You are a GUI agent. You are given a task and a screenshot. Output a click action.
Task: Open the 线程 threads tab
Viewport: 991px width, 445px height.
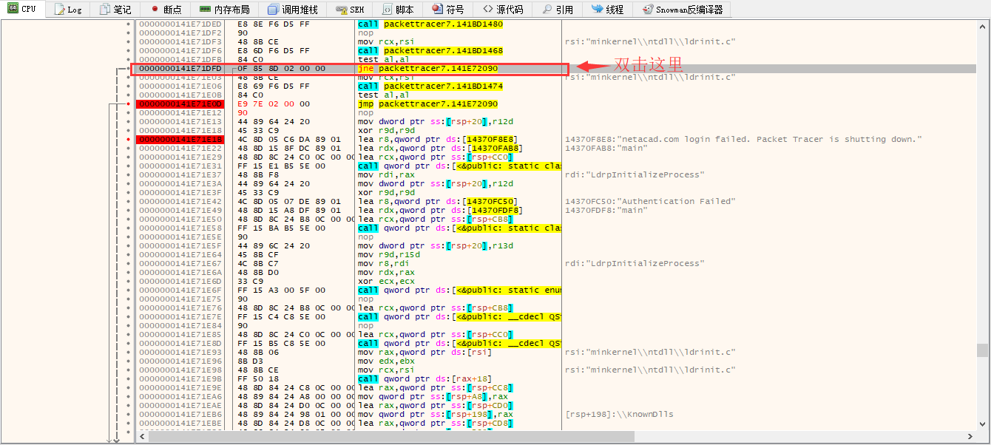[x=608, y=10]
